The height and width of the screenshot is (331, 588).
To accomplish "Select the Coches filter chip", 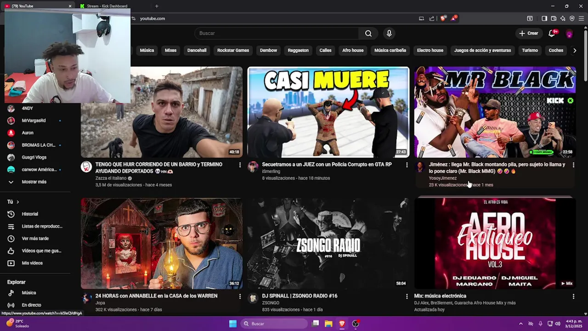I will [556, 50].
